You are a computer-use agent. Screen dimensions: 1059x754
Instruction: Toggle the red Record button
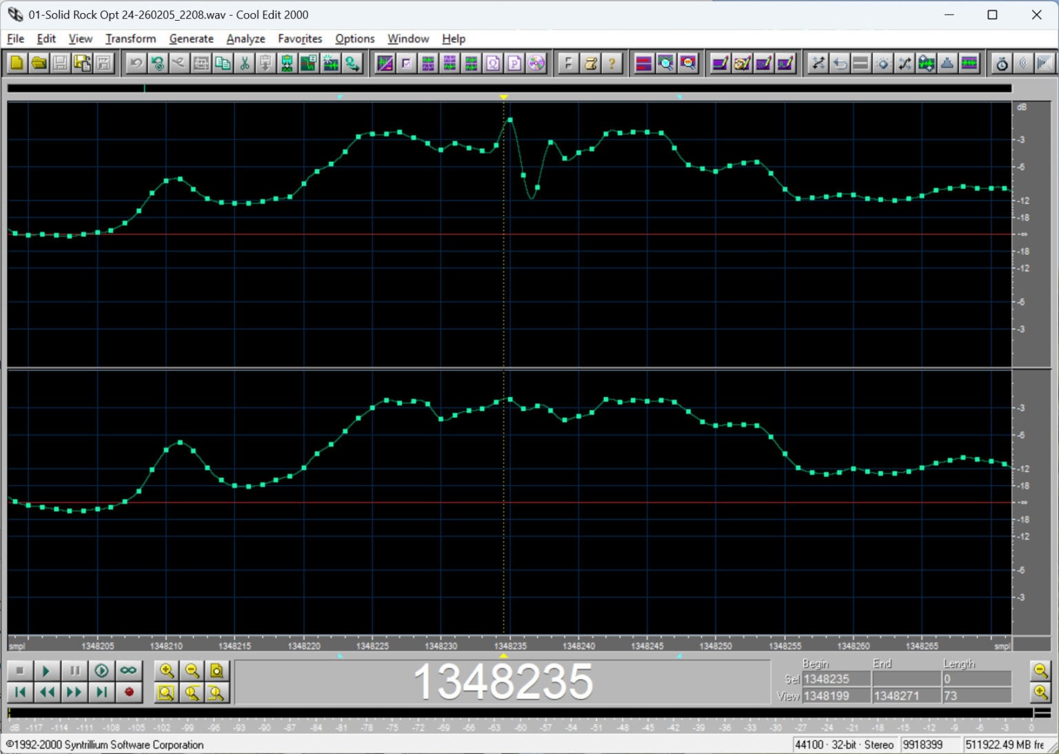[x=128, y=692]
